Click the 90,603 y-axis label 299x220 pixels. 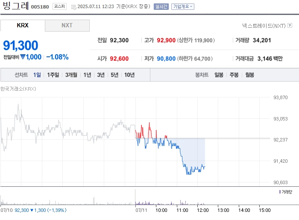point(281,182)
